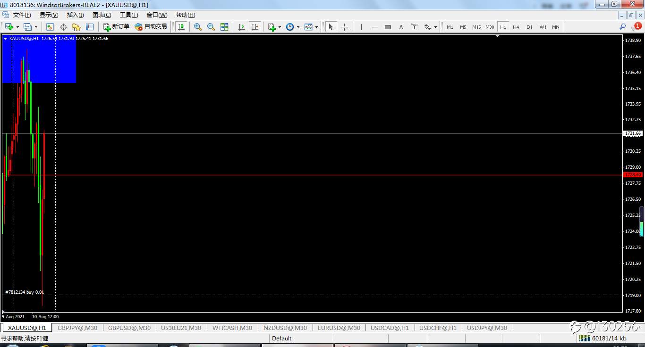Open the Terminal panel icon
This screenshot has width=645, height=347.
click(x=90, y=27)
